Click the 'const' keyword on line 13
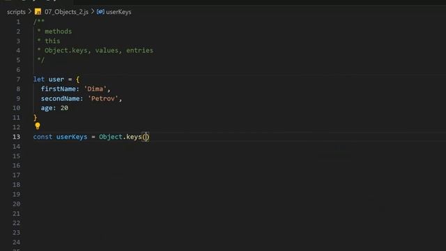446x251 pixels. pyautogui.click(x=43, y=137)
